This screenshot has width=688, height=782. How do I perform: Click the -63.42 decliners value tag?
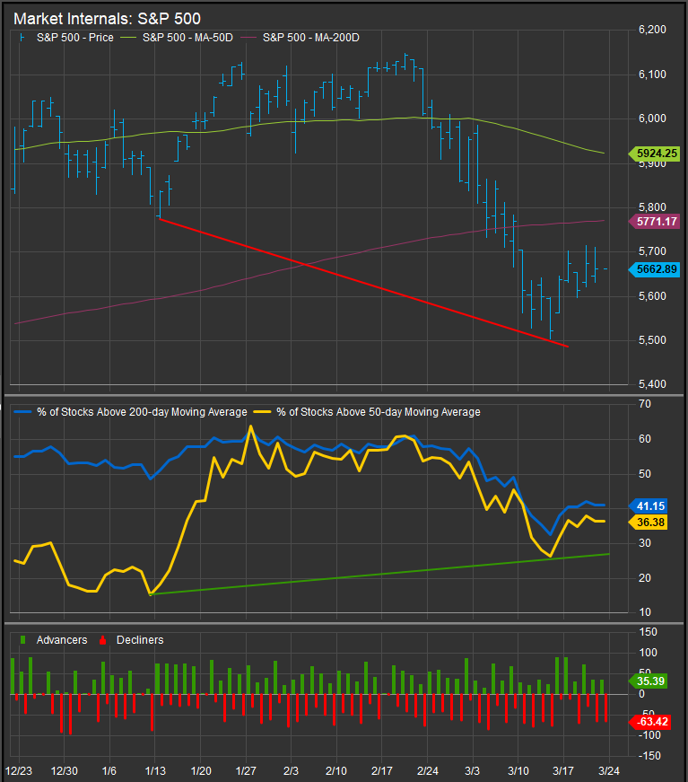tap(649, 722)
